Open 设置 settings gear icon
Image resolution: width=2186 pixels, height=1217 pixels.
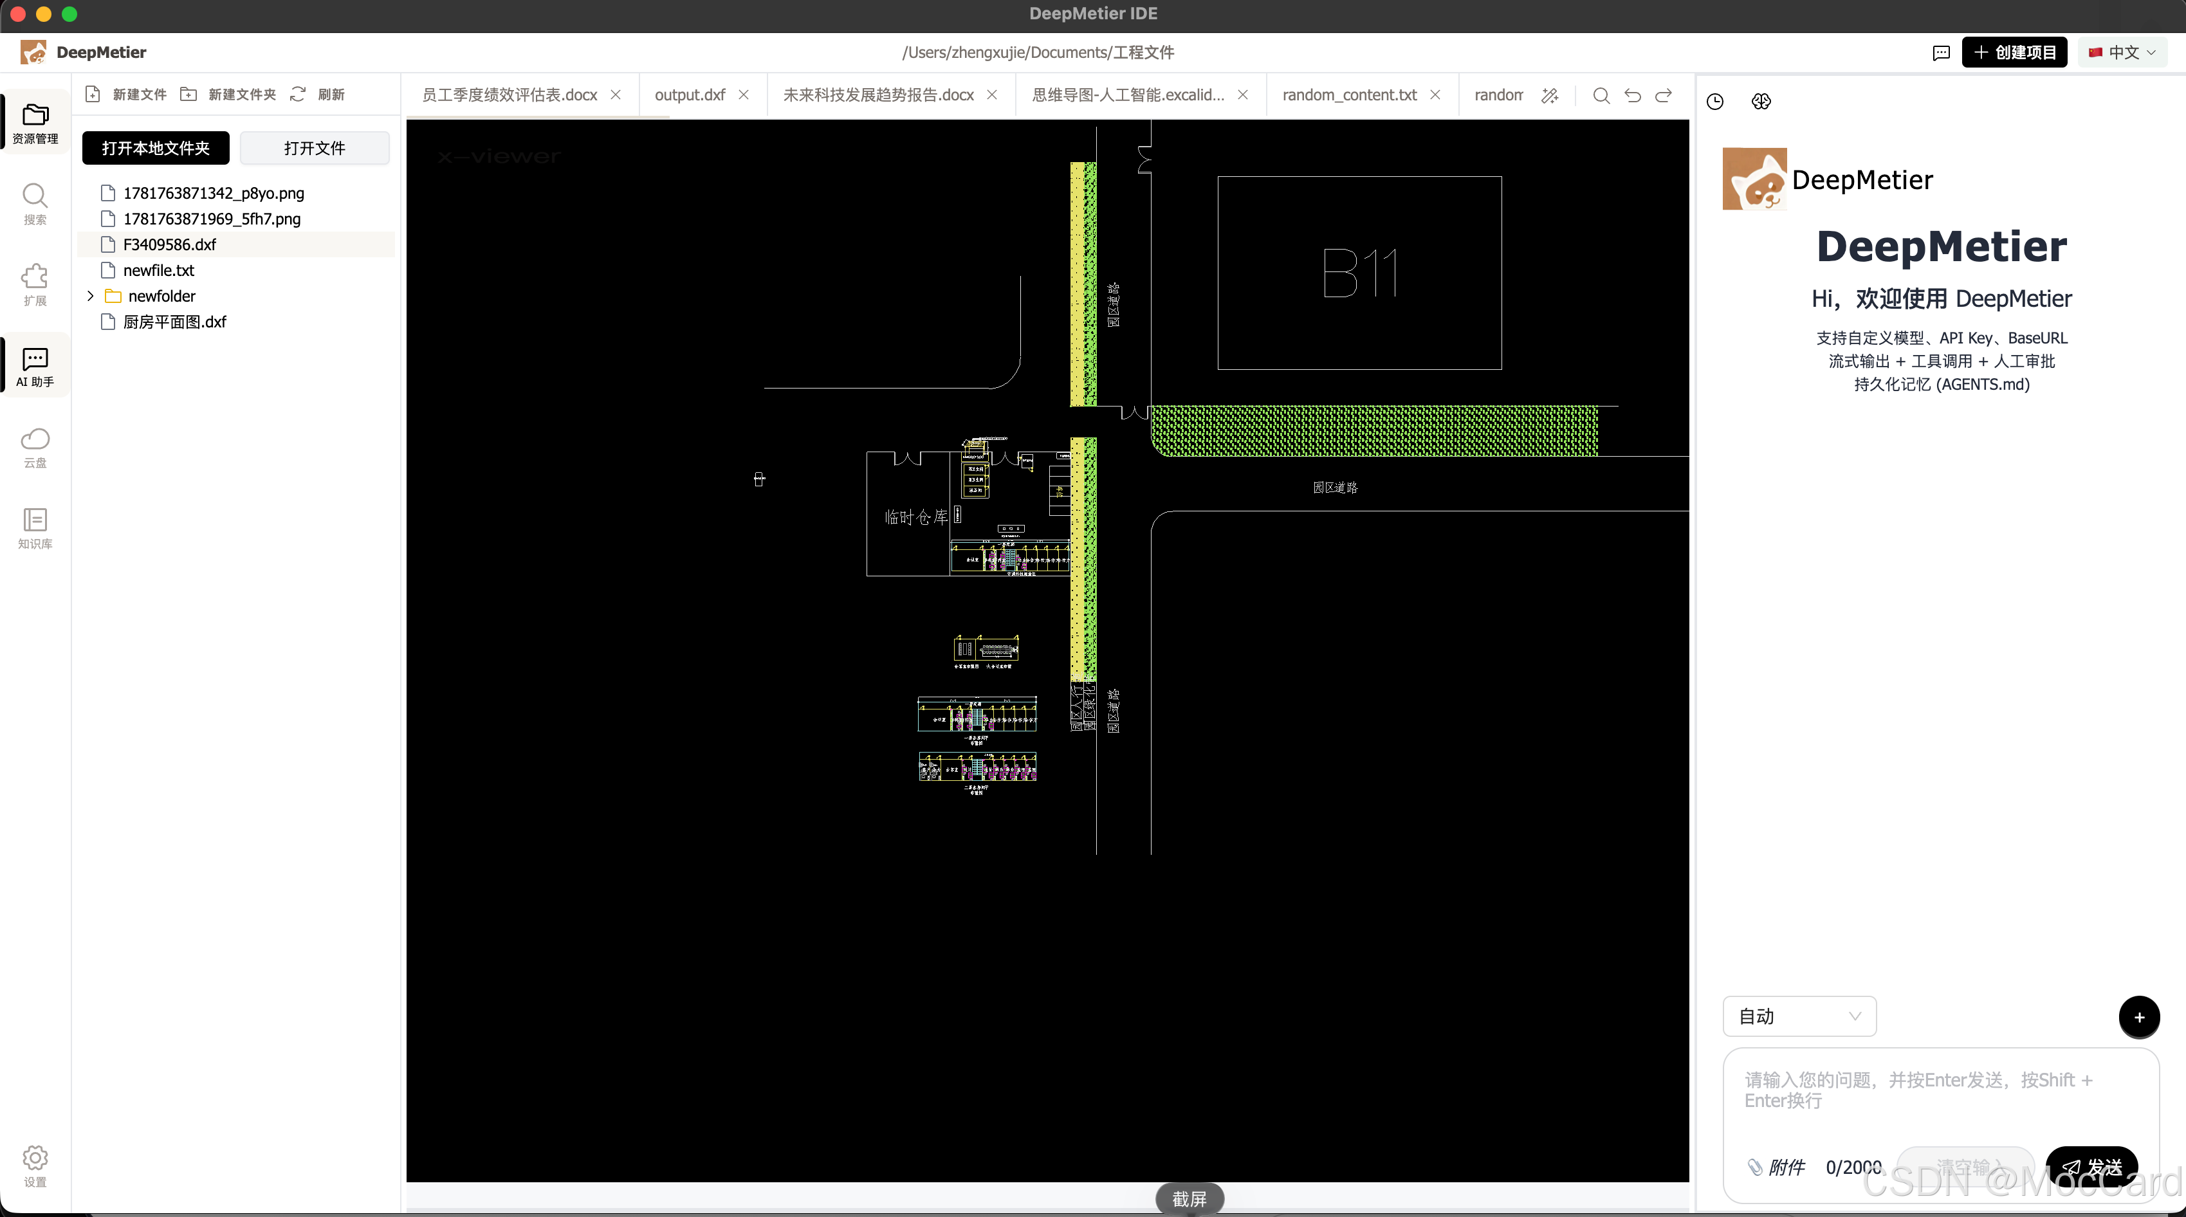(x=35, y=1166)
